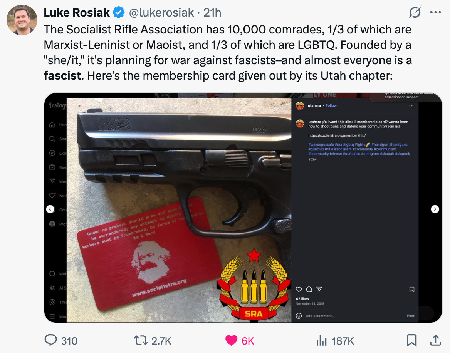Bookmark this tweet
The width and height of the screenshot is (450, 353).
(411, 341)
